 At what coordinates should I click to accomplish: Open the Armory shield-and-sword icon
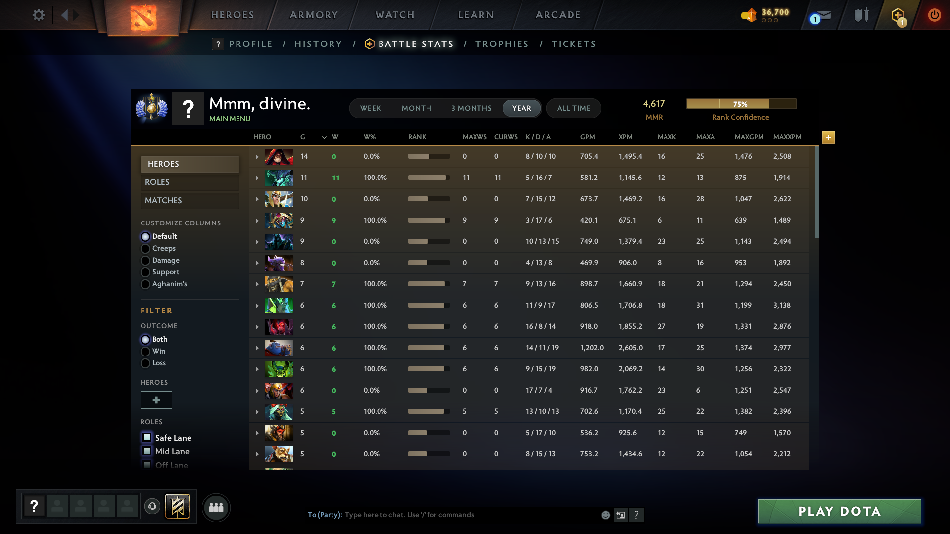[x=861, y=15]
